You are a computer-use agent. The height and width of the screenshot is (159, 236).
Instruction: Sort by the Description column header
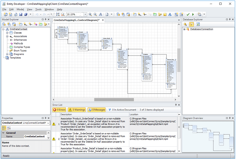click(x=94, y=115)
